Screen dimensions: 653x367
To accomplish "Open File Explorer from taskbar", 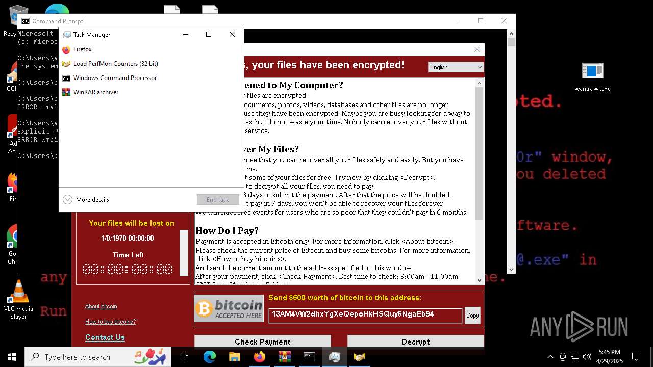I will (234, 357).
